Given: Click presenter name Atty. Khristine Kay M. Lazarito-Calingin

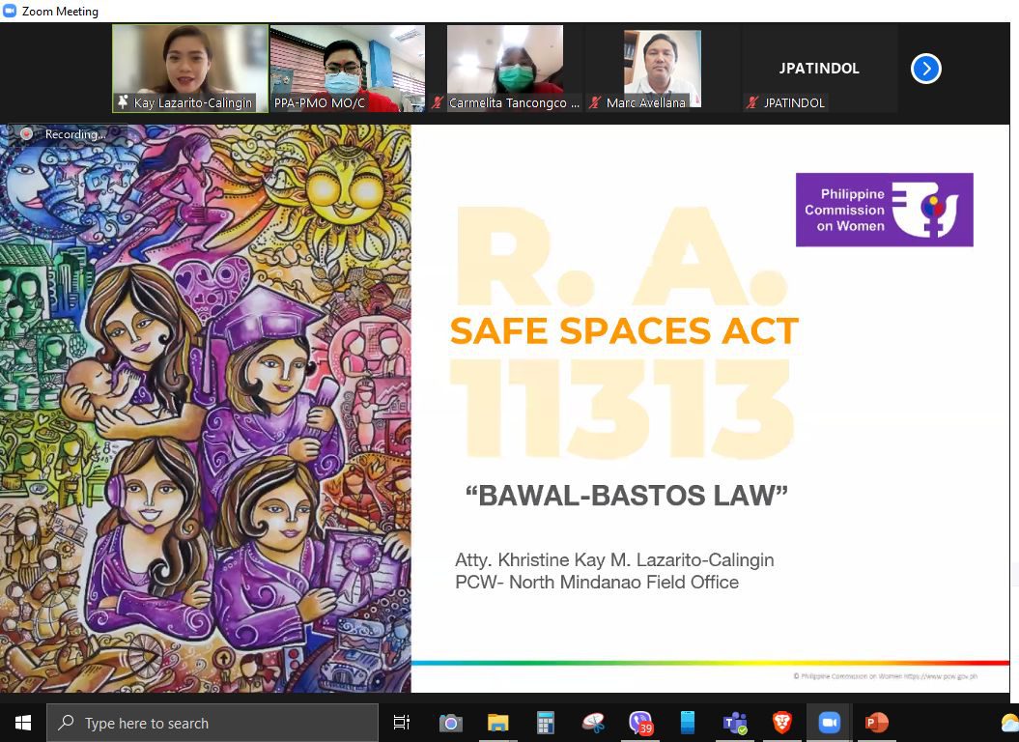Looking at the screenshot, I should click(614, 560).
